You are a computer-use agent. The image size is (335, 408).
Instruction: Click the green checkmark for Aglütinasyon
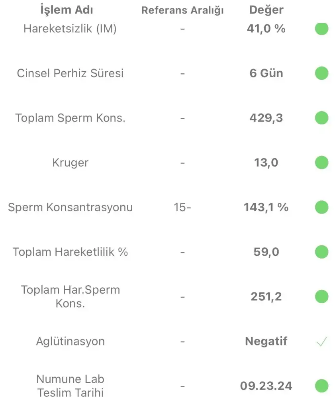point(321,341)
